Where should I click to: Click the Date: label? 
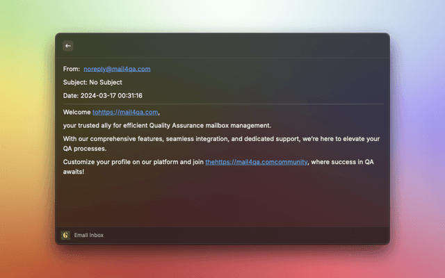pyautogui.click(x=71, y=95)
